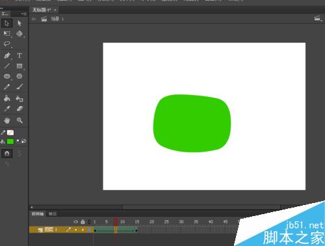The height and width of the screenshot is (246, 325).
Task: Toggle show or hide all layers eye icon
Action: point(75,222)
